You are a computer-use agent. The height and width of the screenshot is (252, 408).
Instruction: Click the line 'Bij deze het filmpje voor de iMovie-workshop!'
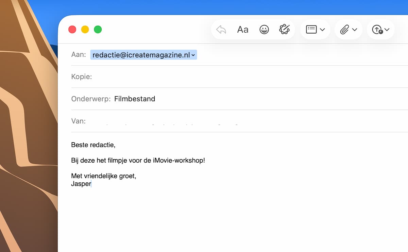[138, 160]
